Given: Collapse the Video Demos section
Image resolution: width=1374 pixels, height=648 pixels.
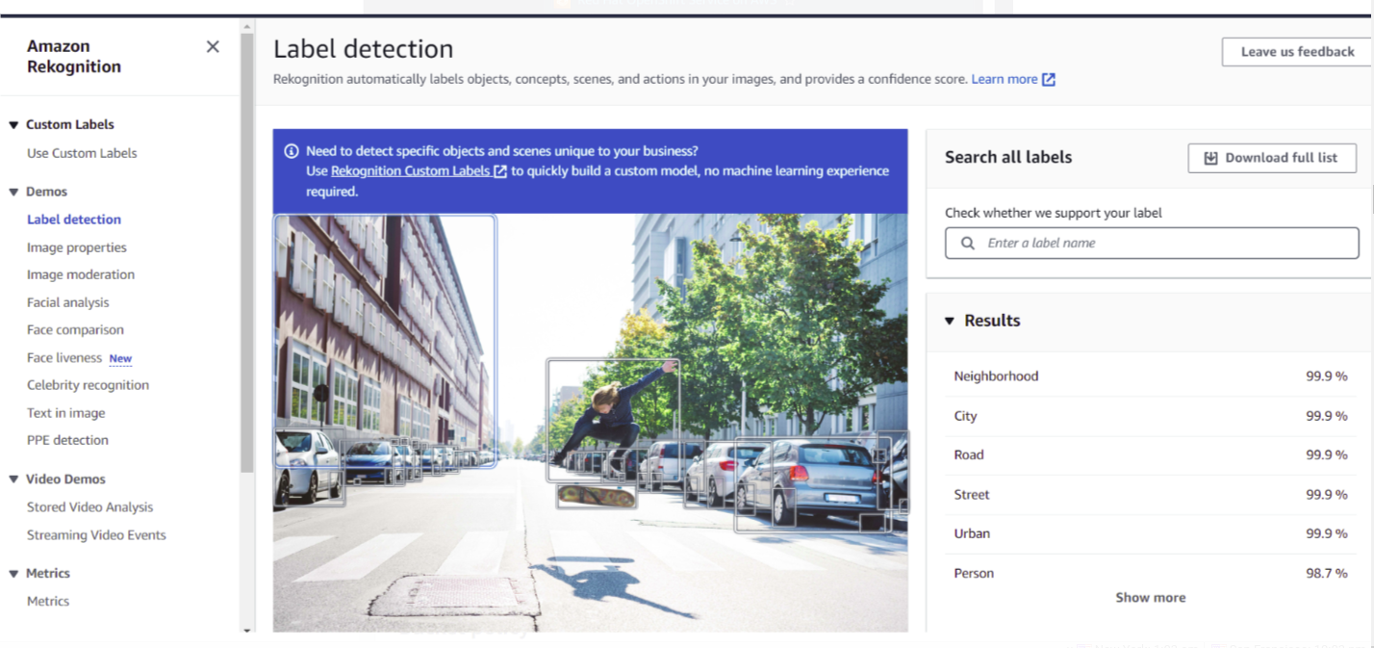Looking at the screenshot, I should click(x=13, y=480).
